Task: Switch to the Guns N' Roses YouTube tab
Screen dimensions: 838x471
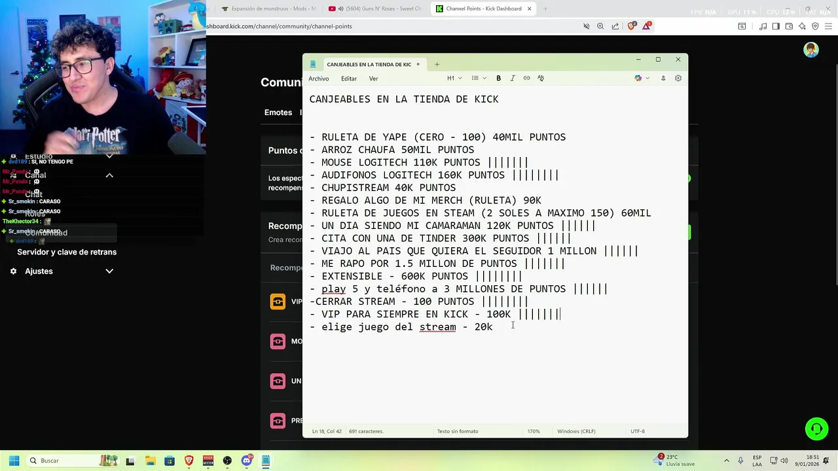Action: [376, 9]
